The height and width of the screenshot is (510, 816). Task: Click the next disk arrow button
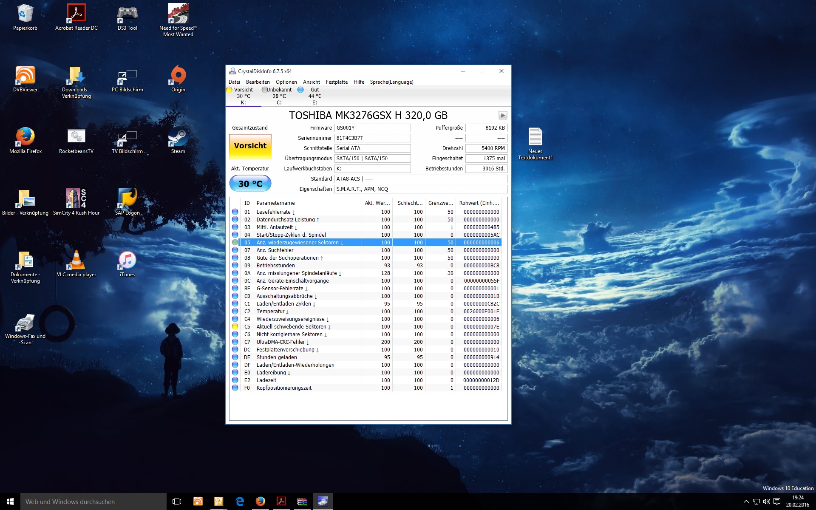pyautogui.click(x=502, y=115)
